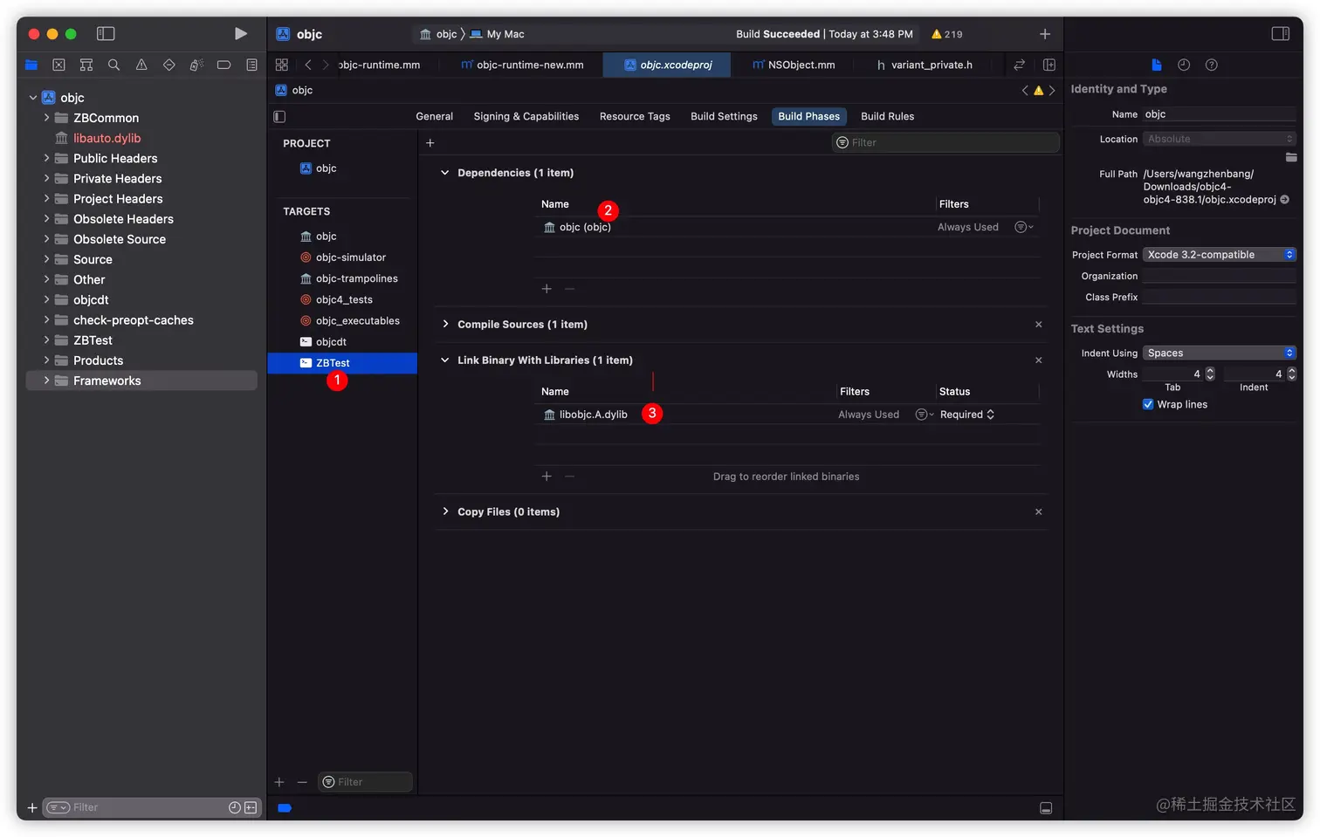Switch to the Build Settings tab
The width and height of the screenshot is (1320, 837).
pos(724,116)
